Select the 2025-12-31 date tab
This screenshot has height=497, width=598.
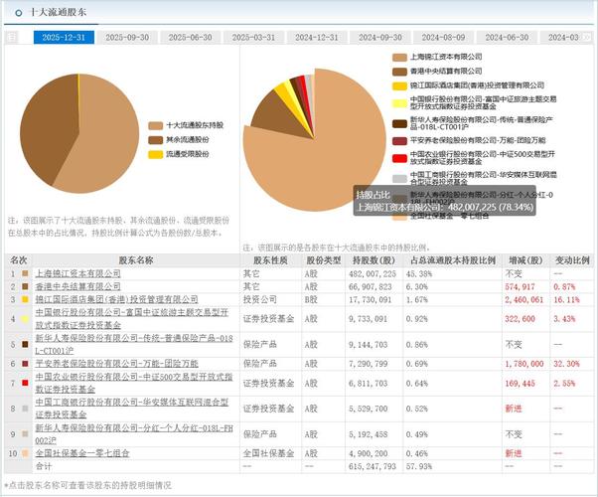point(64,38)
